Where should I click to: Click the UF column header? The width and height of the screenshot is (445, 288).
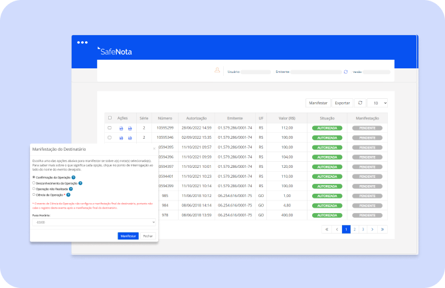click(x=261, y=118)
